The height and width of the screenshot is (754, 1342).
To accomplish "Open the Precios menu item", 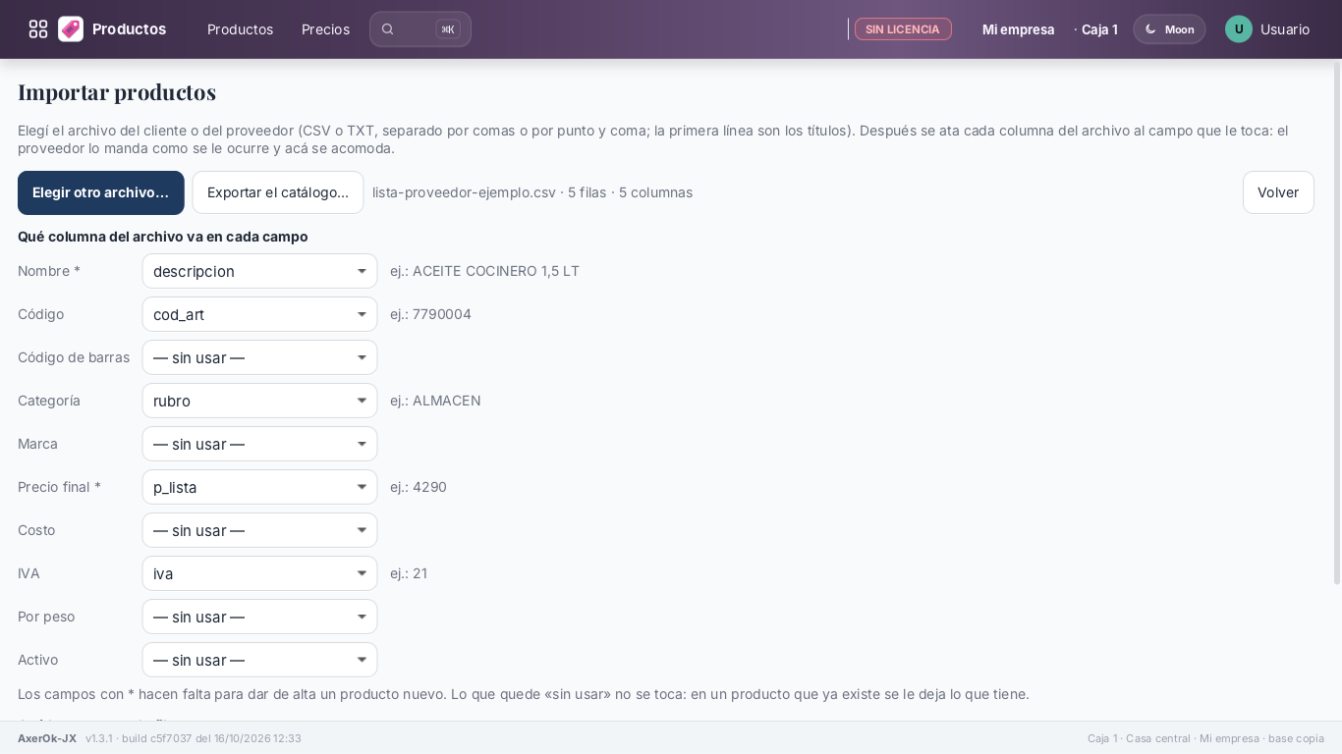I will [x=325, y=29].
